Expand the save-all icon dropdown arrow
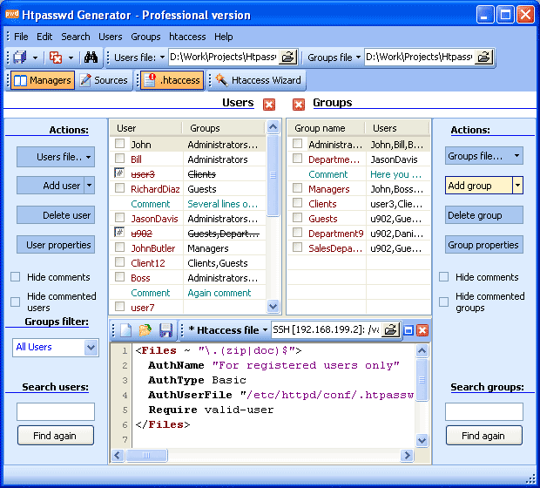Viewport: 540px width, 488px height. (x=35, y=58)
